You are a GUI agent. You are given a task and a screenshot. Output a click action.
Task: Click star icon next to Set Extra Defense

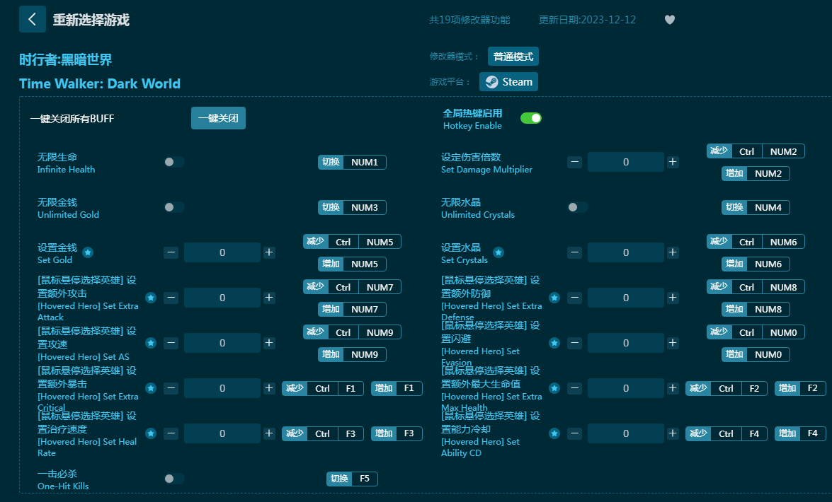pos(554,298)
